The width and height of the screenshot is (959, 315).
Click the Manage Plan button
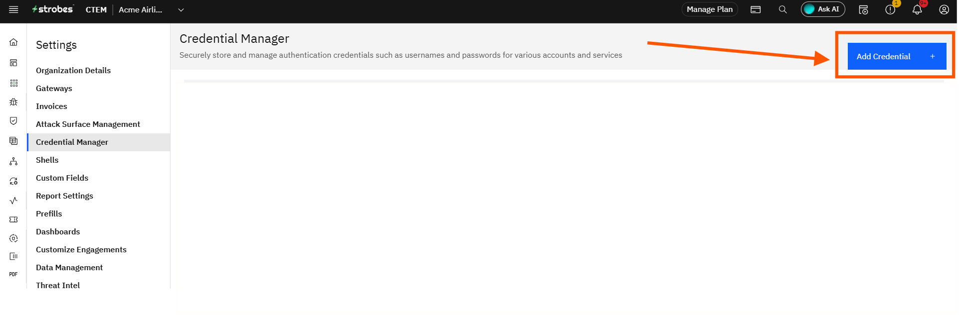[709, 9]
